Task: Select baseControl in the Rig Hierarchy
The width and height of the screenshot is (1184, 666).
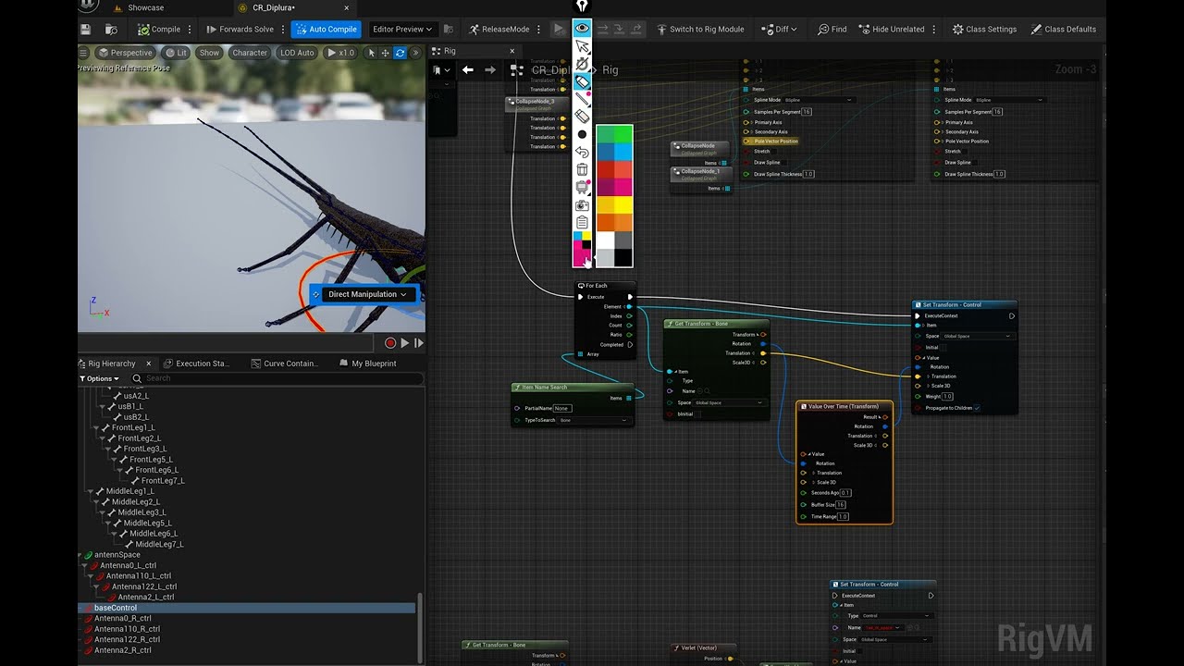Action: tap(246, 608)
